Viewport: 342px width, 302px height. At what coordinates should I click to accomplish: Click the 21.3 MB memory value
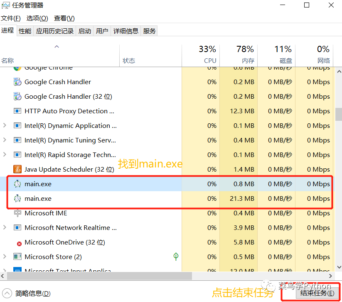click(242, 199)
